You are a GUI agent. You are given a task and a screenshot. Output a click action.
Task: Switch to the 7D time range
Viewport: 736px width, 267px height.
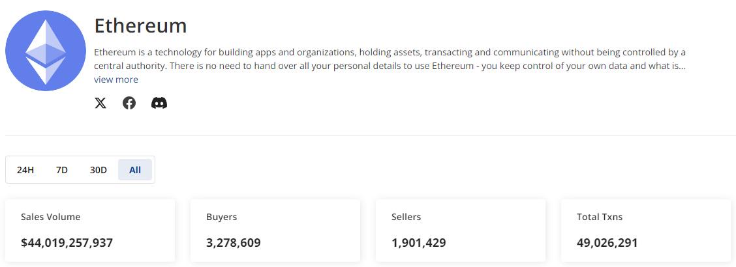(x=62, y=170)
